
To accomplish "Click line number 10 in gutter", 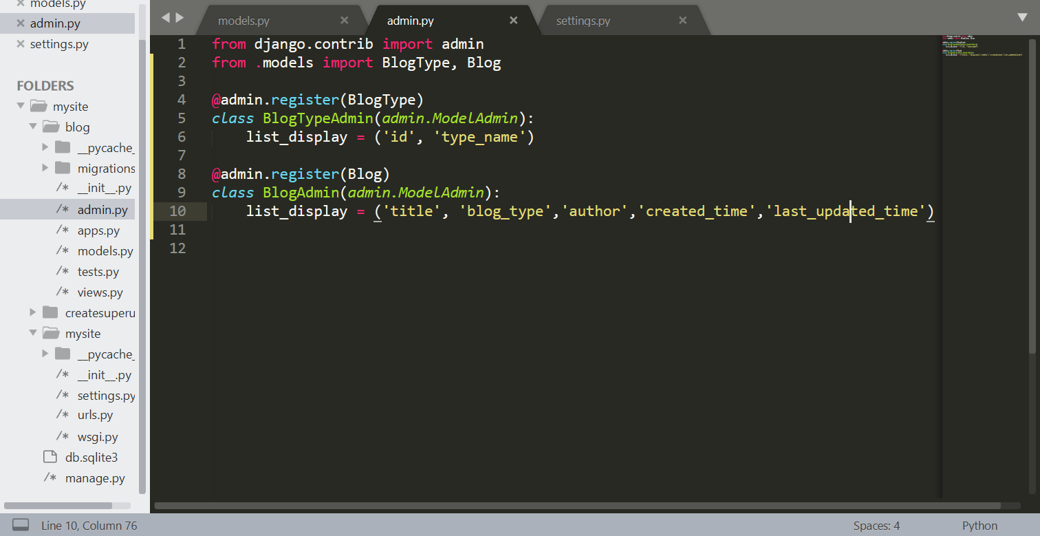I will point(177,211).
